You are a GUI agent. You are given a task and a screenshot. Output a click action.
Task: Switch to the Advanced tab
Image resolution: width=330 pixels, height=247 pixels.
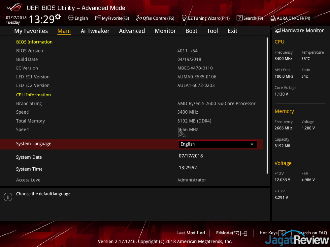tap(132, 31)
